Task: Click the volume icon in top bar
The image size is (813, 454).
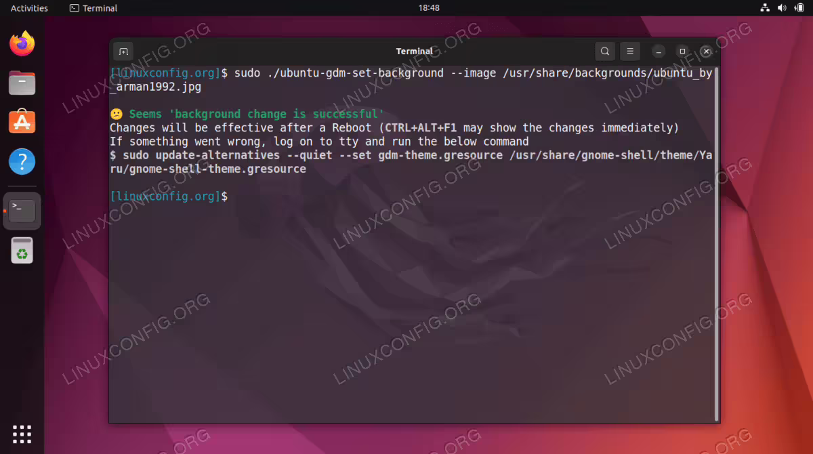Action: (x=782, y=8)
